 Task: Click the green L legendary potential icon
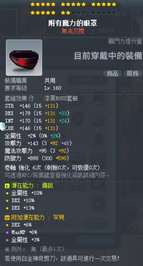[x=7, y=186]
